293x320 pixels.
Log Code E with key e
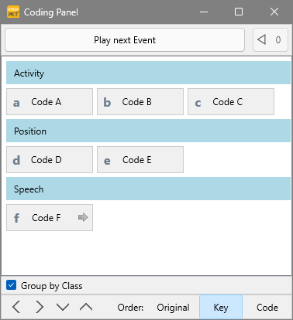[140, 160]
